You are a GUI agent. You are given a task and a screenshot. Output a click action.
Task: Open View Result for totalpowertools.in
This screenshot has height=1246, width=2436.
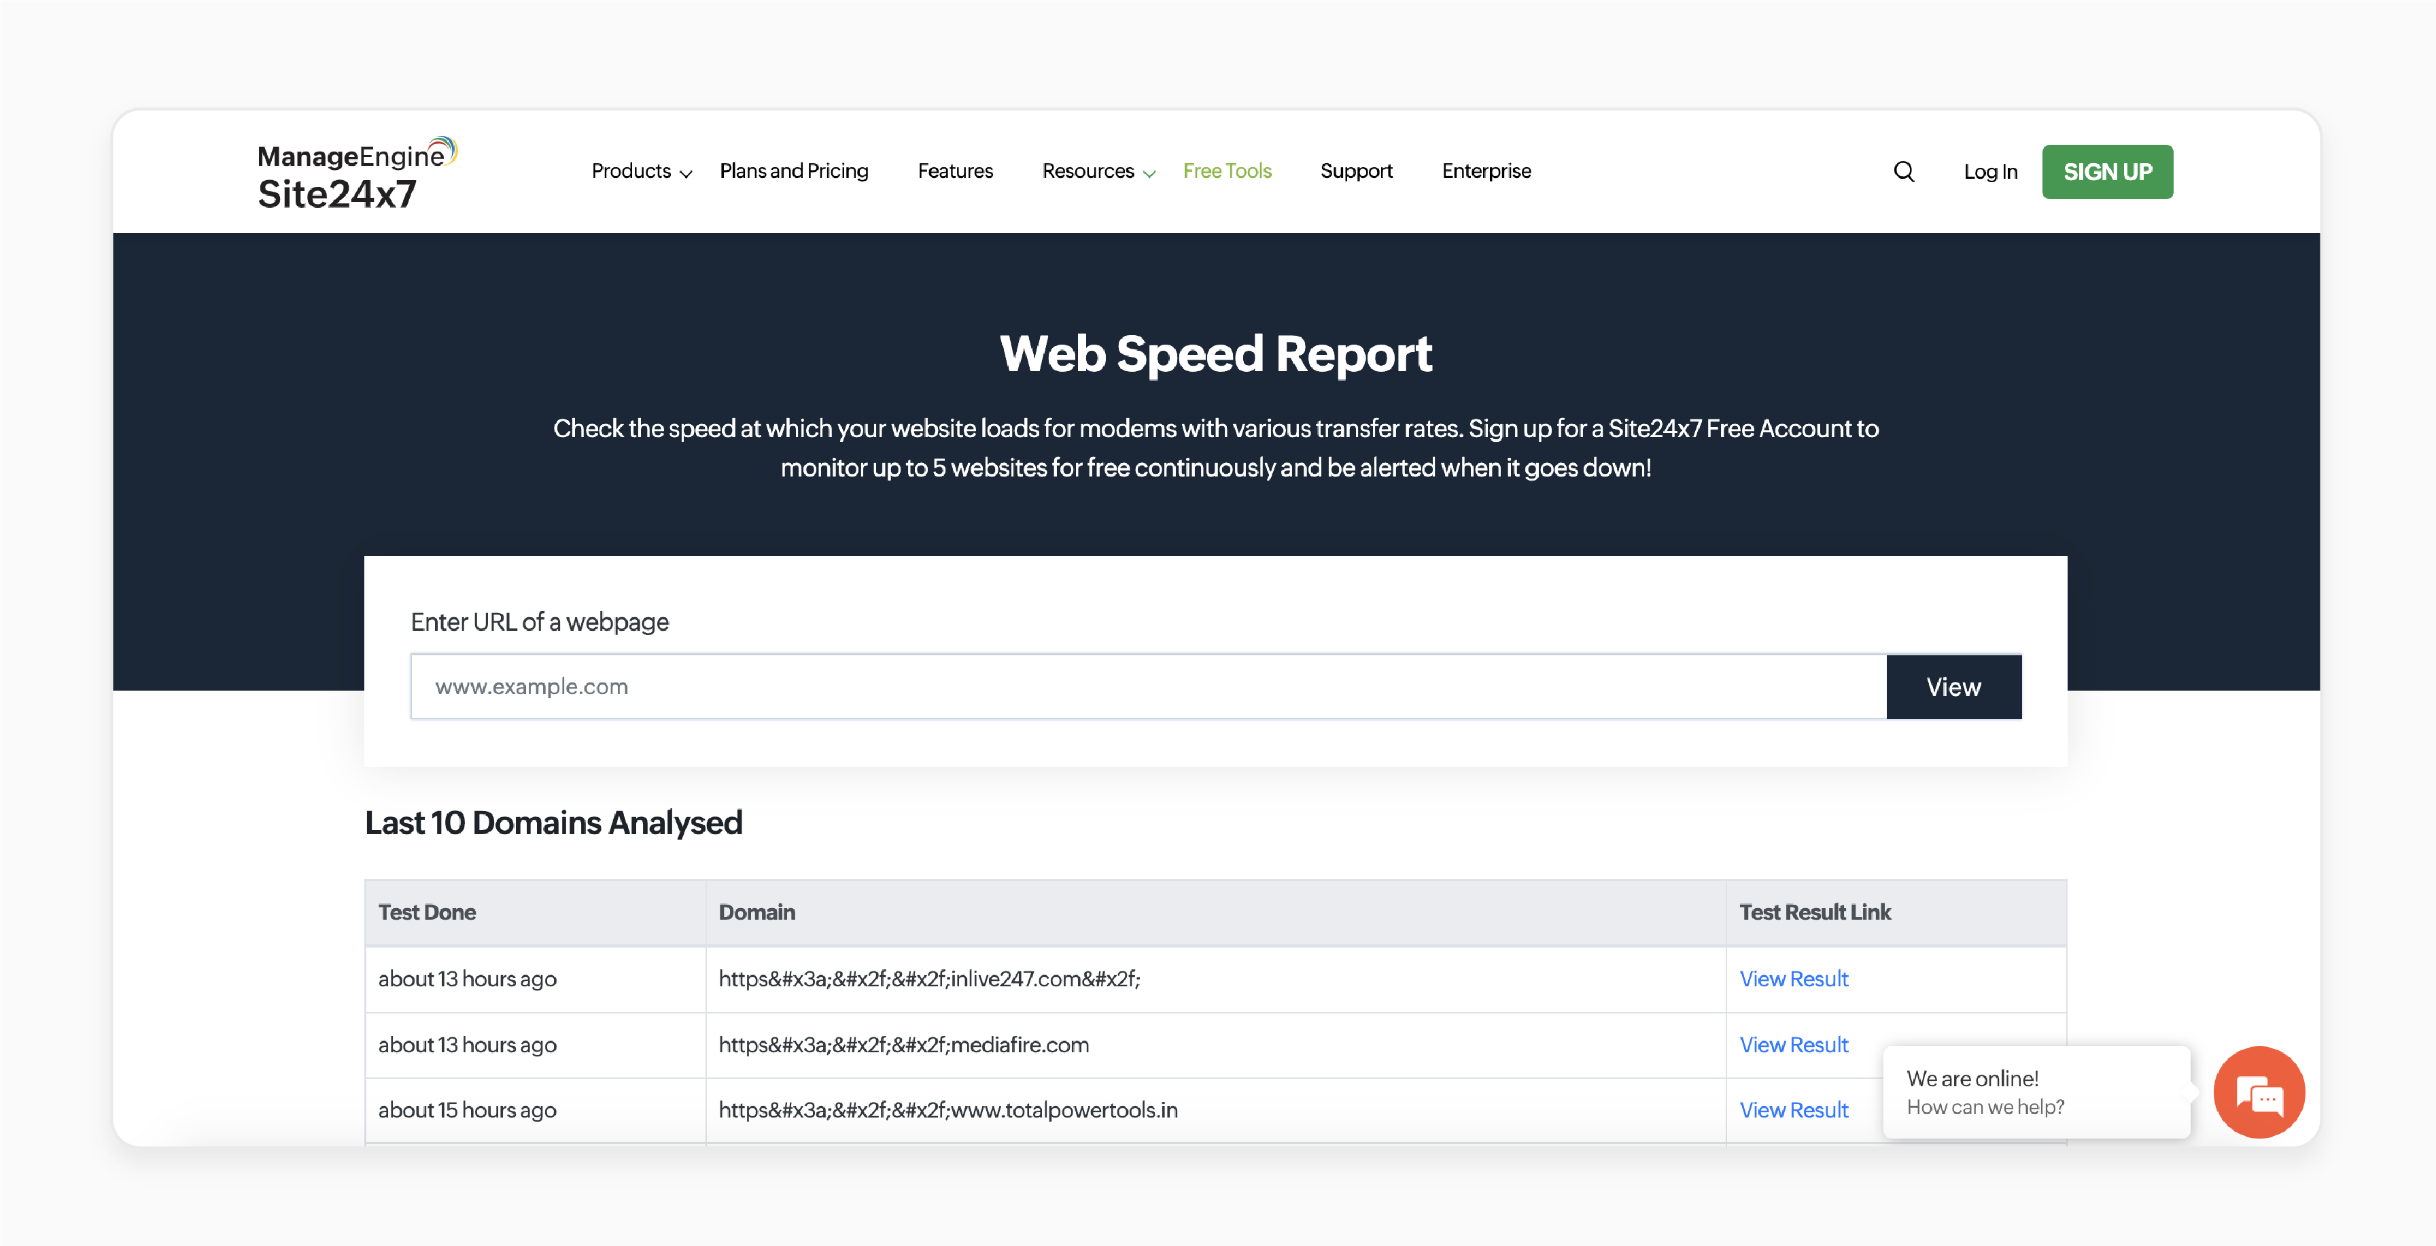[x=1793, y=1110]
